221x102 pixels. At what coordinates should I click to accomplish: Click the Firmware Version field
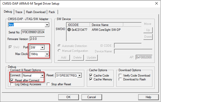click(37, 39)
